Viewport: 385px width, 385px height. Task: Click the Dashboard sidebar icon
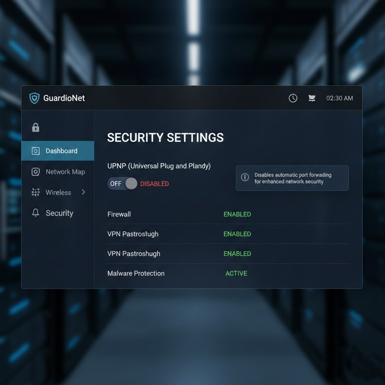(x=36, y=151)
